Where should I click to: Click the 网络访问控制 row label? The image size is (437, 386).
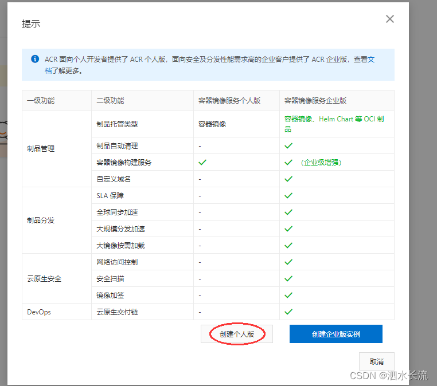pos(117,262)
